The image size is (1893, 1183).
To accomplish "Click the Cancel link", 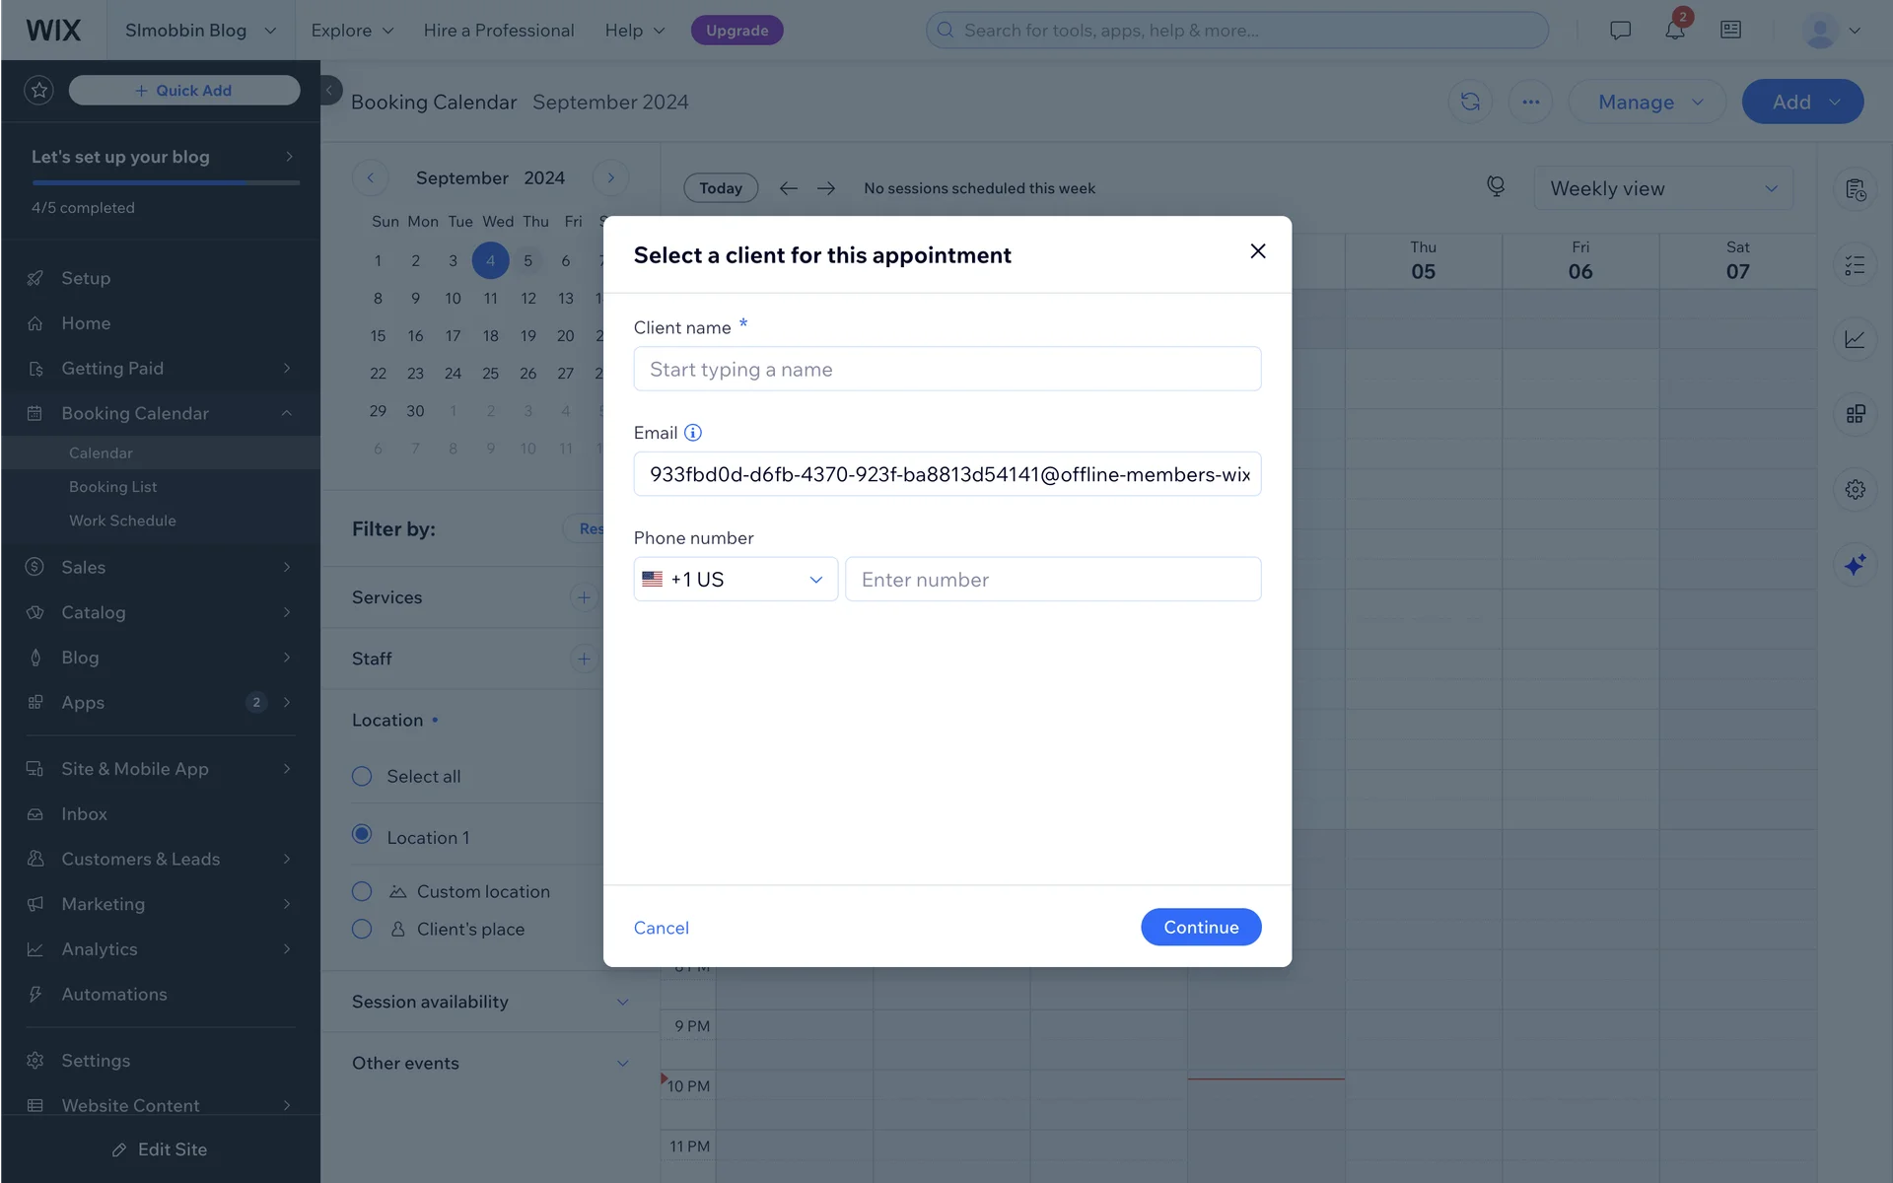I will click(661, 928).
